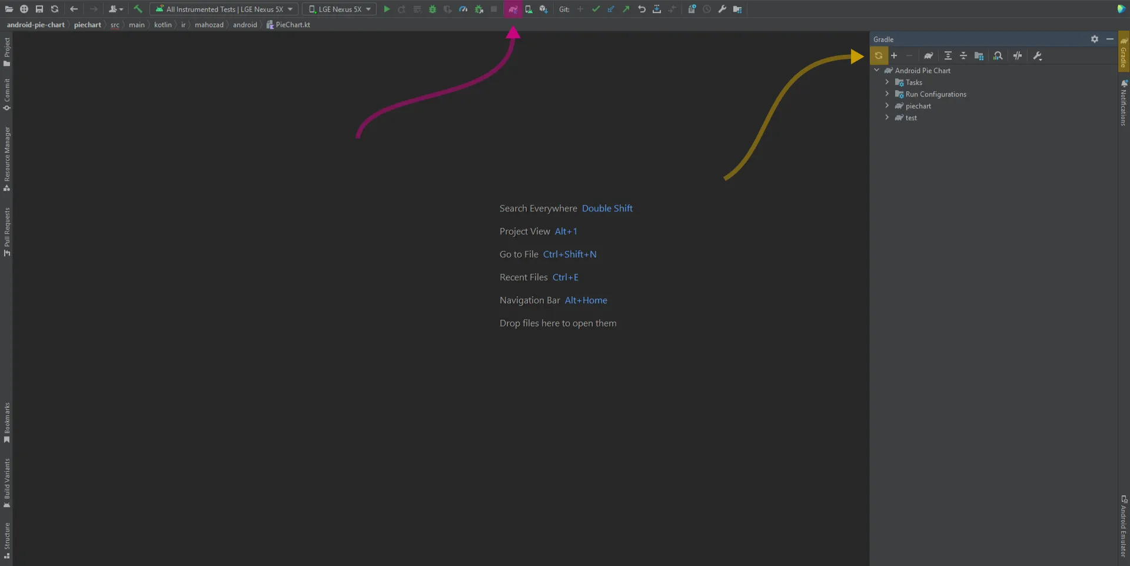Click the kotlin breadcrumb item
Screen dimensions: 1130x566
click(x=163, y=25)
